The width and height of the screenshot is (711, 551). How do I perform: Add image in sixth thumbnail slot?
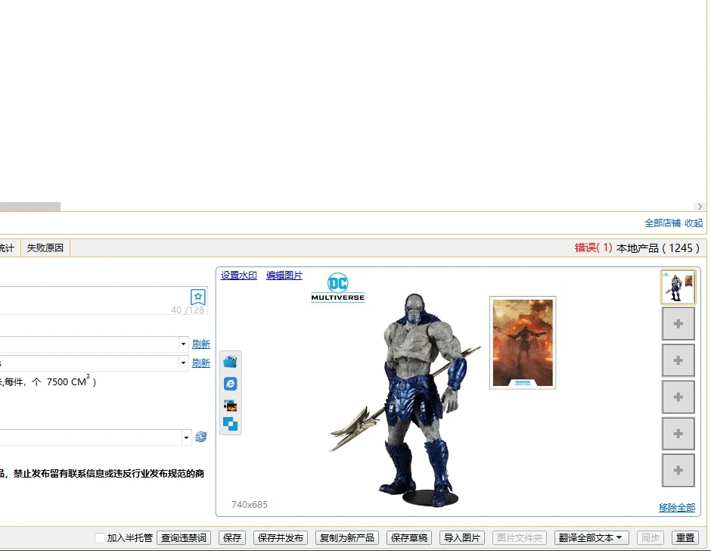click(x=678, y=470)
